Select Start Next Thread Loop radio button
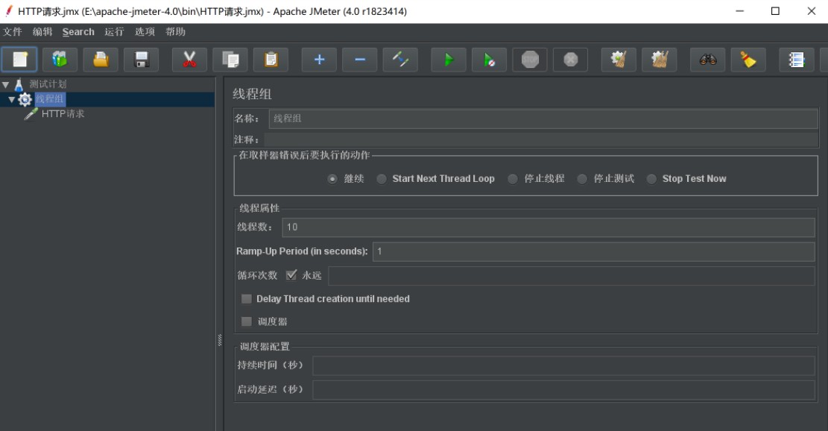This screenshot has width=828, height=431. point(382,179)
